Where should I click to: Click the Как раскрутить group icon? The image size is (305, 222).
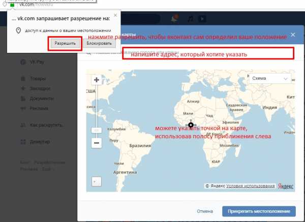pos(23,125)
